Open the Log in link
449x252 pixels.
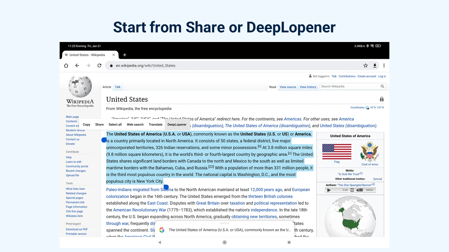click(x=382, y=76)
